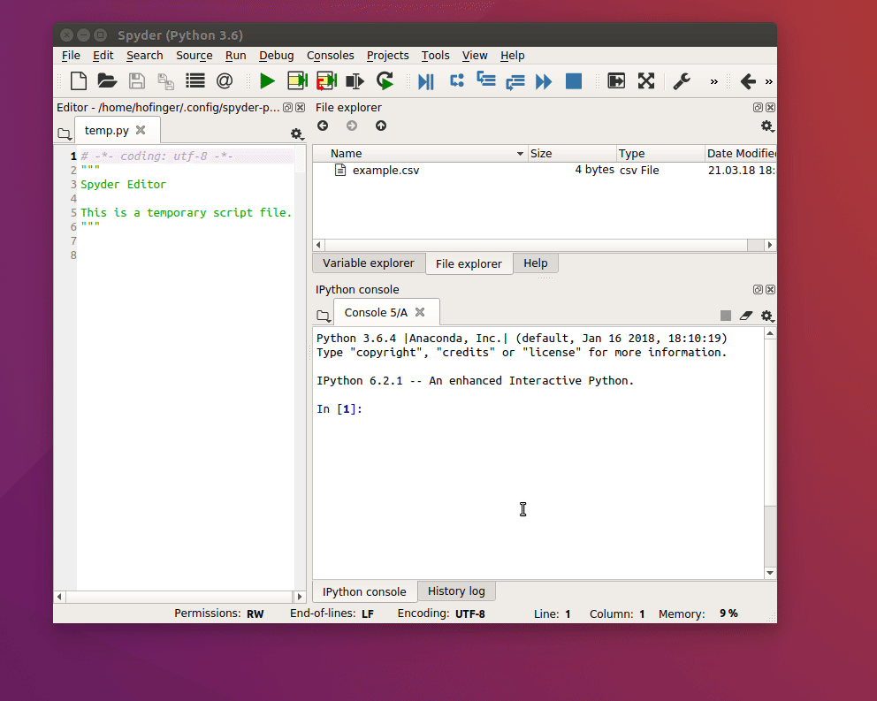The width and height of the screenshot is (877, 701).
Task: Click the debug Step icon
Action: pyautogui.click(x=457, y=81)
